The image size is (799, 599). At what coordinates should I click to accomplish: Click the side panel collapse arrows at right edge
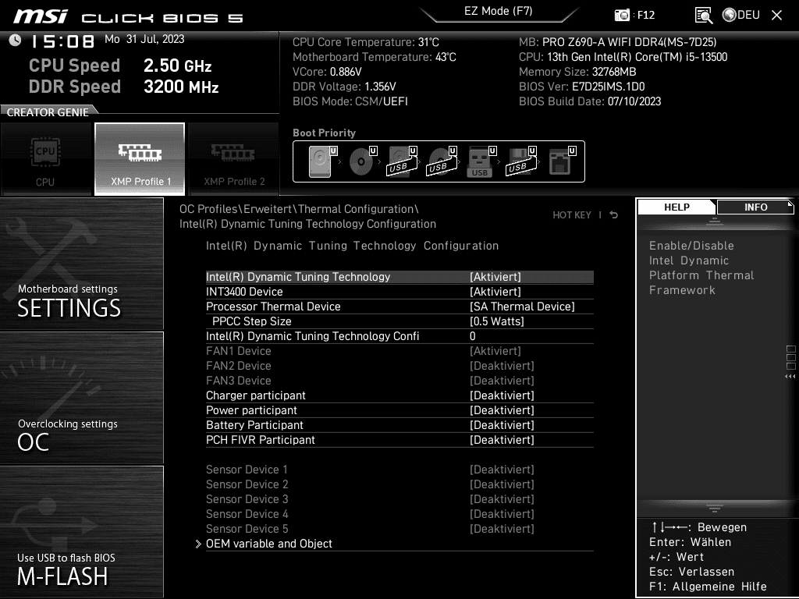[790, 377]
